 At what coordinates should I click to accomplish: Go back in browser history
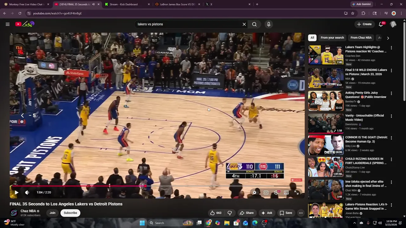[4, 13]
